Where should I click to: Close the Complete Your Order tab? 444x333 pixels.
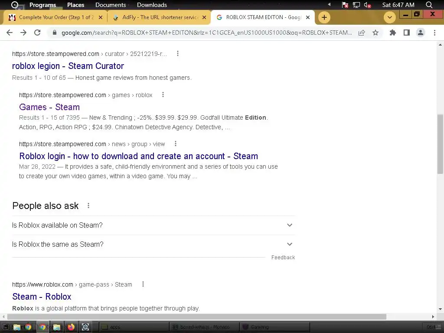pyautogui.click(x=101, y=17)
